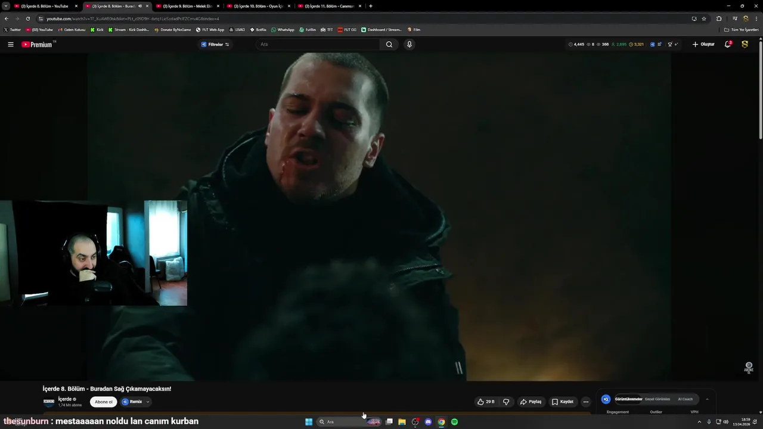Reload the current page
Screen dimensions: 763x429
[x=27, y=18]
